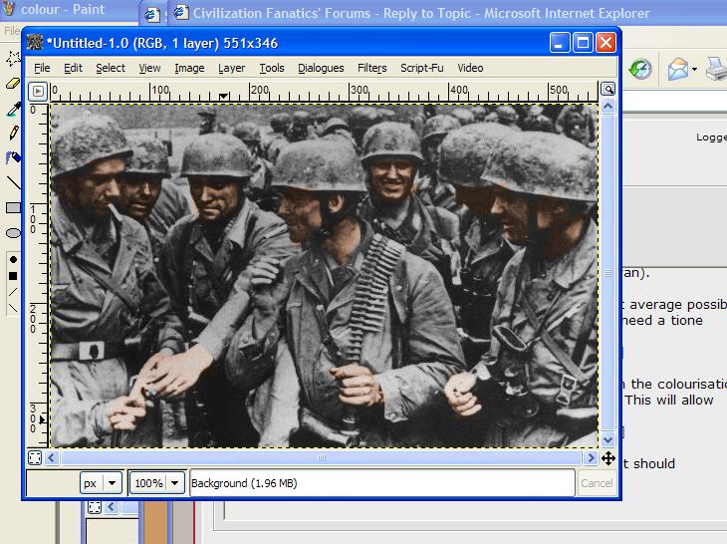Click horizontal scrollbar right arrow in GIMP
This screenshot has height=544, width=727.
click(x=591, y=458)
